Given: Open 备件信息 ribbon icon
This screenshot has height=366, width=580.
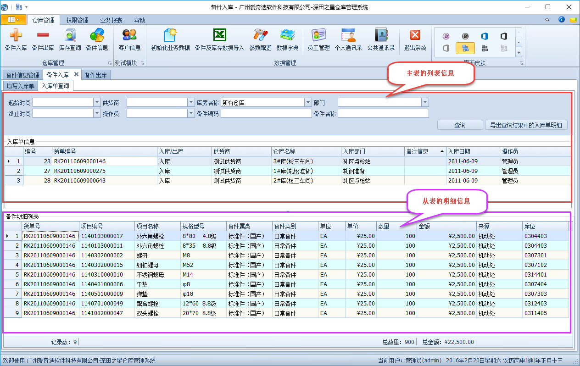Looking at the screenshot, I should tap(97, 39).
